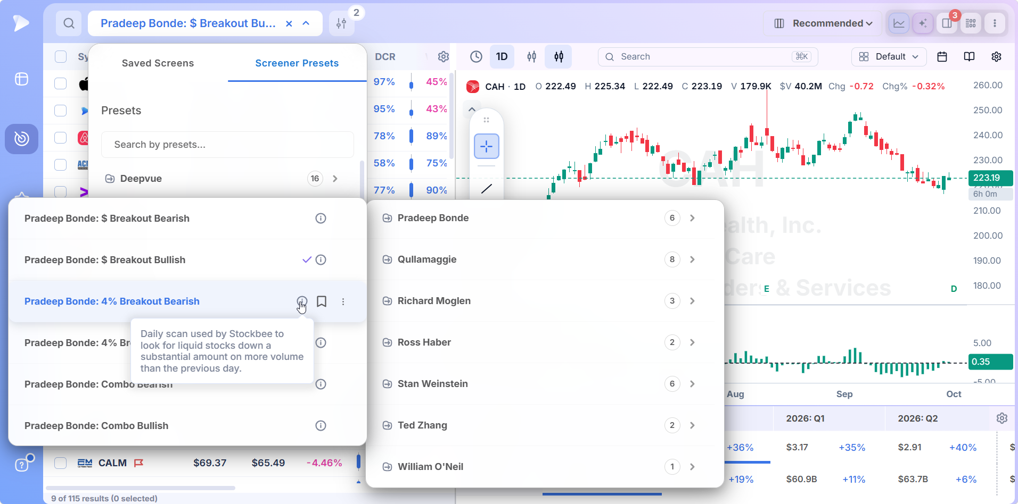This screenshot has height=504, width=1018.
Task: Toggle the select-all checkbox in table header
Action: (61, 57)
